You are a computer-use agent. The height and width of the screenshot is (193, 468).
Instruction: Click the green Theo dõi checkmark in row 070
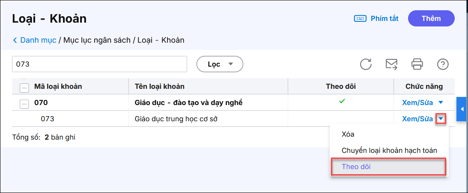point(341,101)
